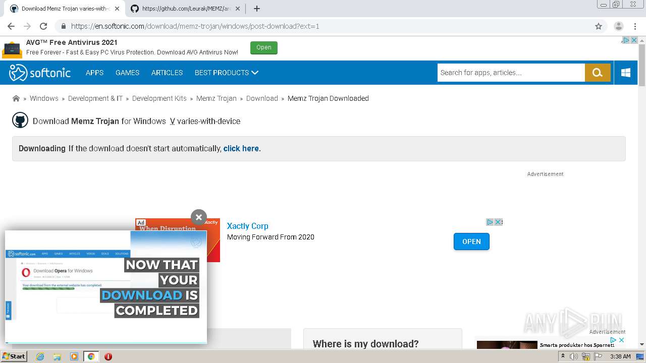Open the volume speaker tray icon
The height and width of the screenshot is (363, 646).
tap(574, 356)
